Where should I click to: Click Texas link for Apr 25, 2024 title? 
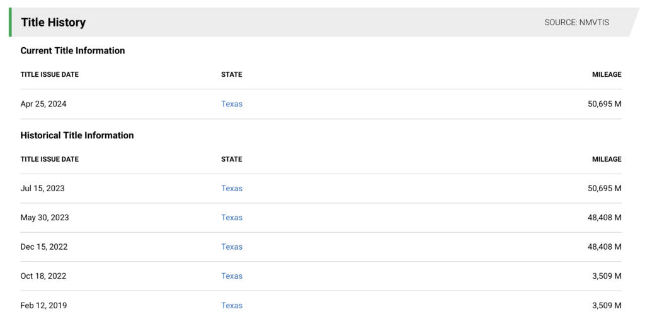pyautogui.click(x=231, y=104)
